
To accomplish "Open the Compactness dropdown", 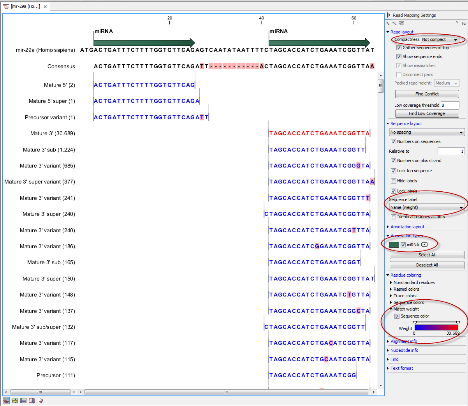I will 440,40.
